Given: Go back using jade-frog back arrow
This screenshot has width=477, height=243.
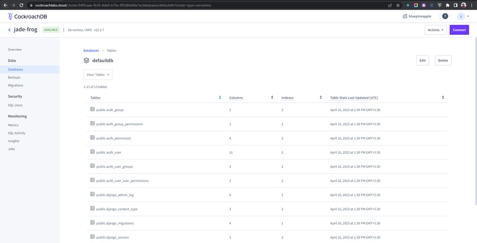Looking at the screenshot, I should [9, 30].
